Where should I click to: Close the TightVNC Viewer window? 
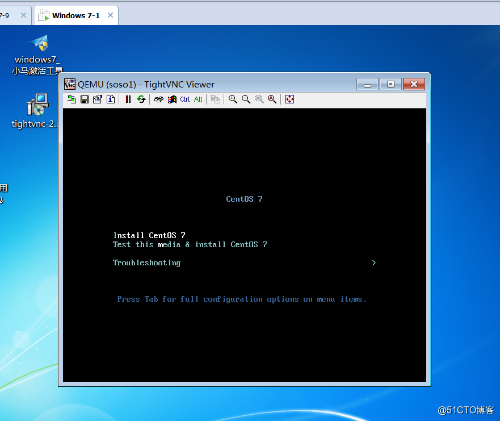click(x=414, y=84)
